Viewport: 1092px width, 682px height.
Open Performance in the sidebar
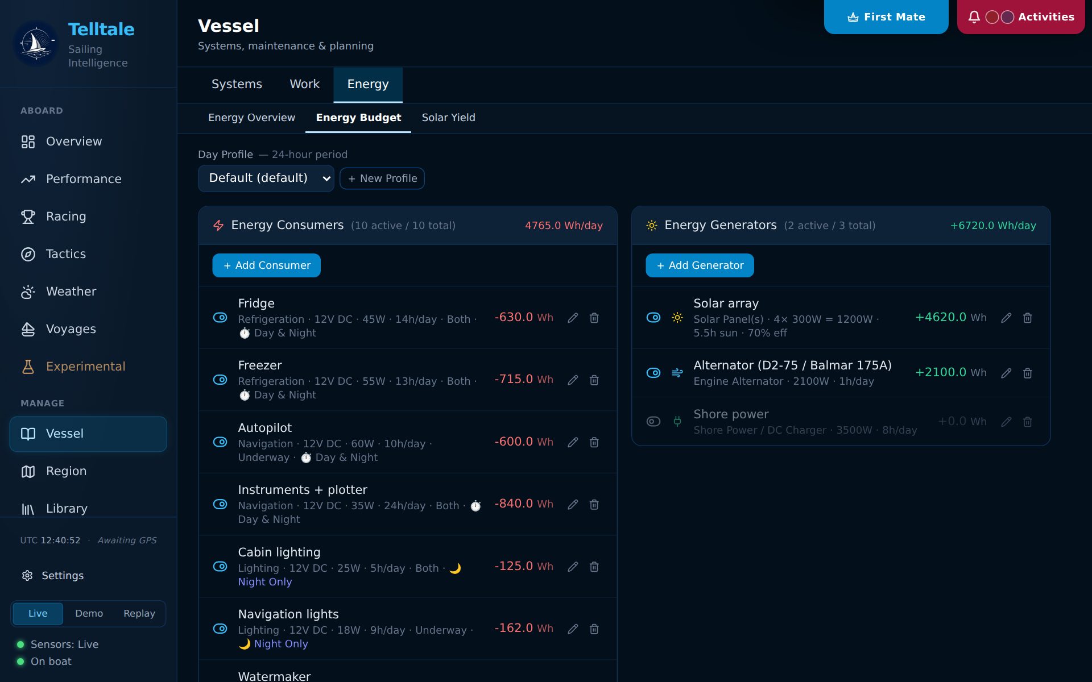88,179
